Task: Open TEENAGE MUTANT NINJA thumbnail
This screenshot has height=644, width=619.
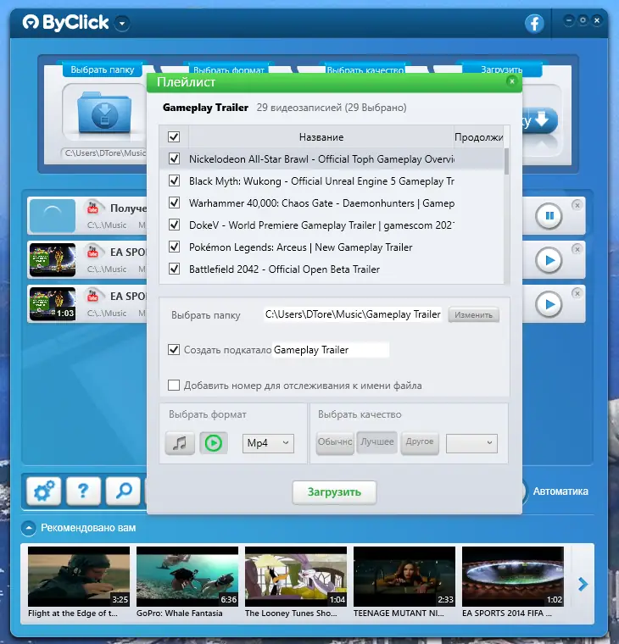Action: [x=404, y=576]
